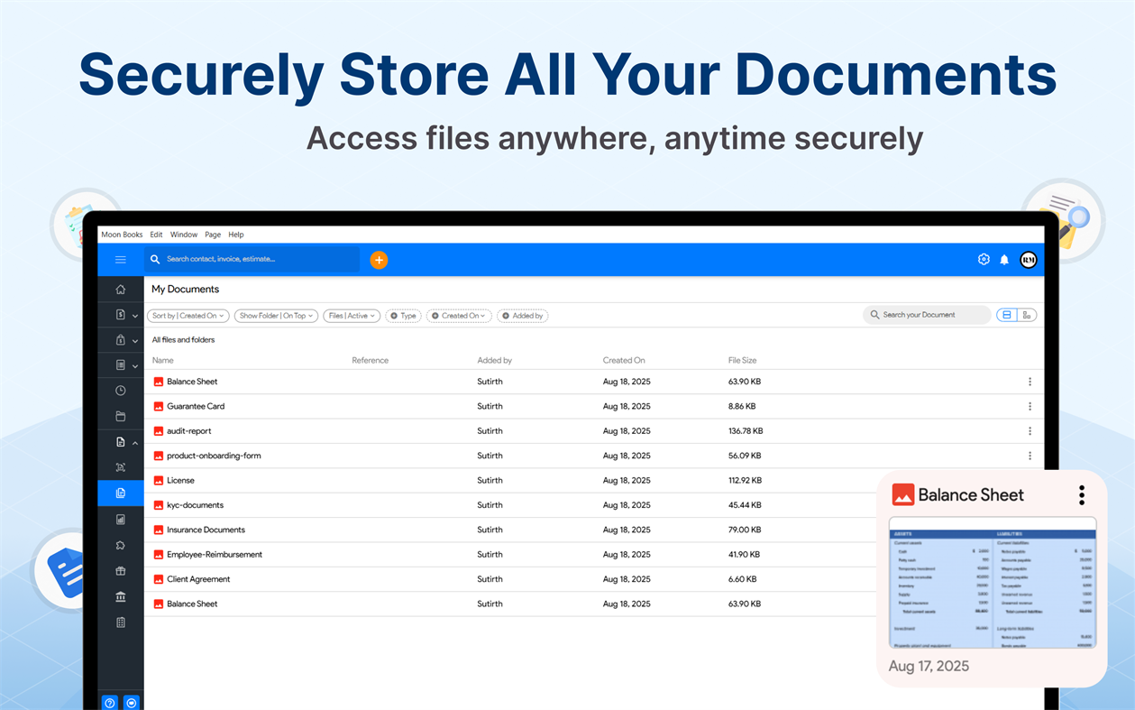Screen dimensions: 1135x710
Task: Click the Added by column header
Action: point(494,360)
